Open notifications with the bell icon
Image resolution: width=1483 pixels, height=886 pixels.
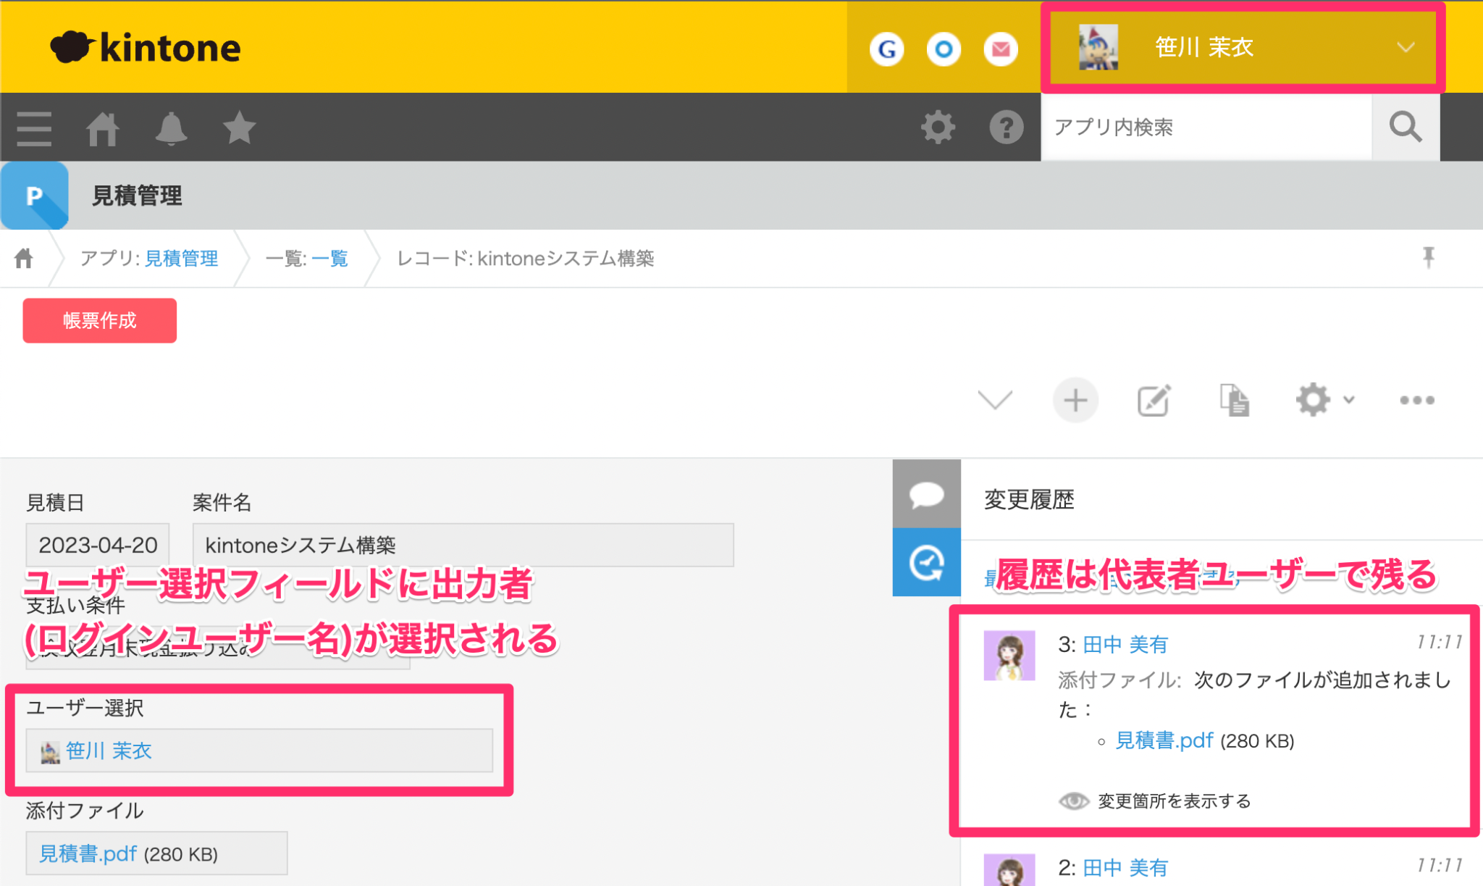point(172,128)
